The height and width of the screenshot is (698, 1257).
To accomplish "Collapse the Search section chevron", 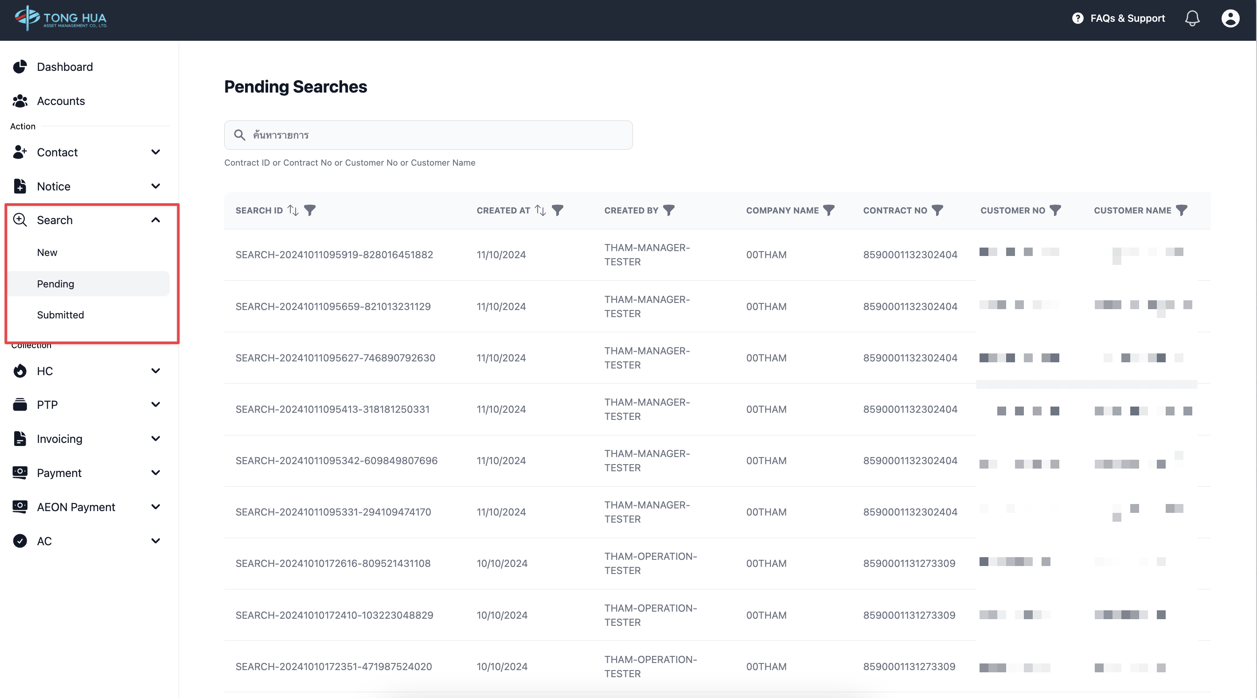I will coord(156,220).
